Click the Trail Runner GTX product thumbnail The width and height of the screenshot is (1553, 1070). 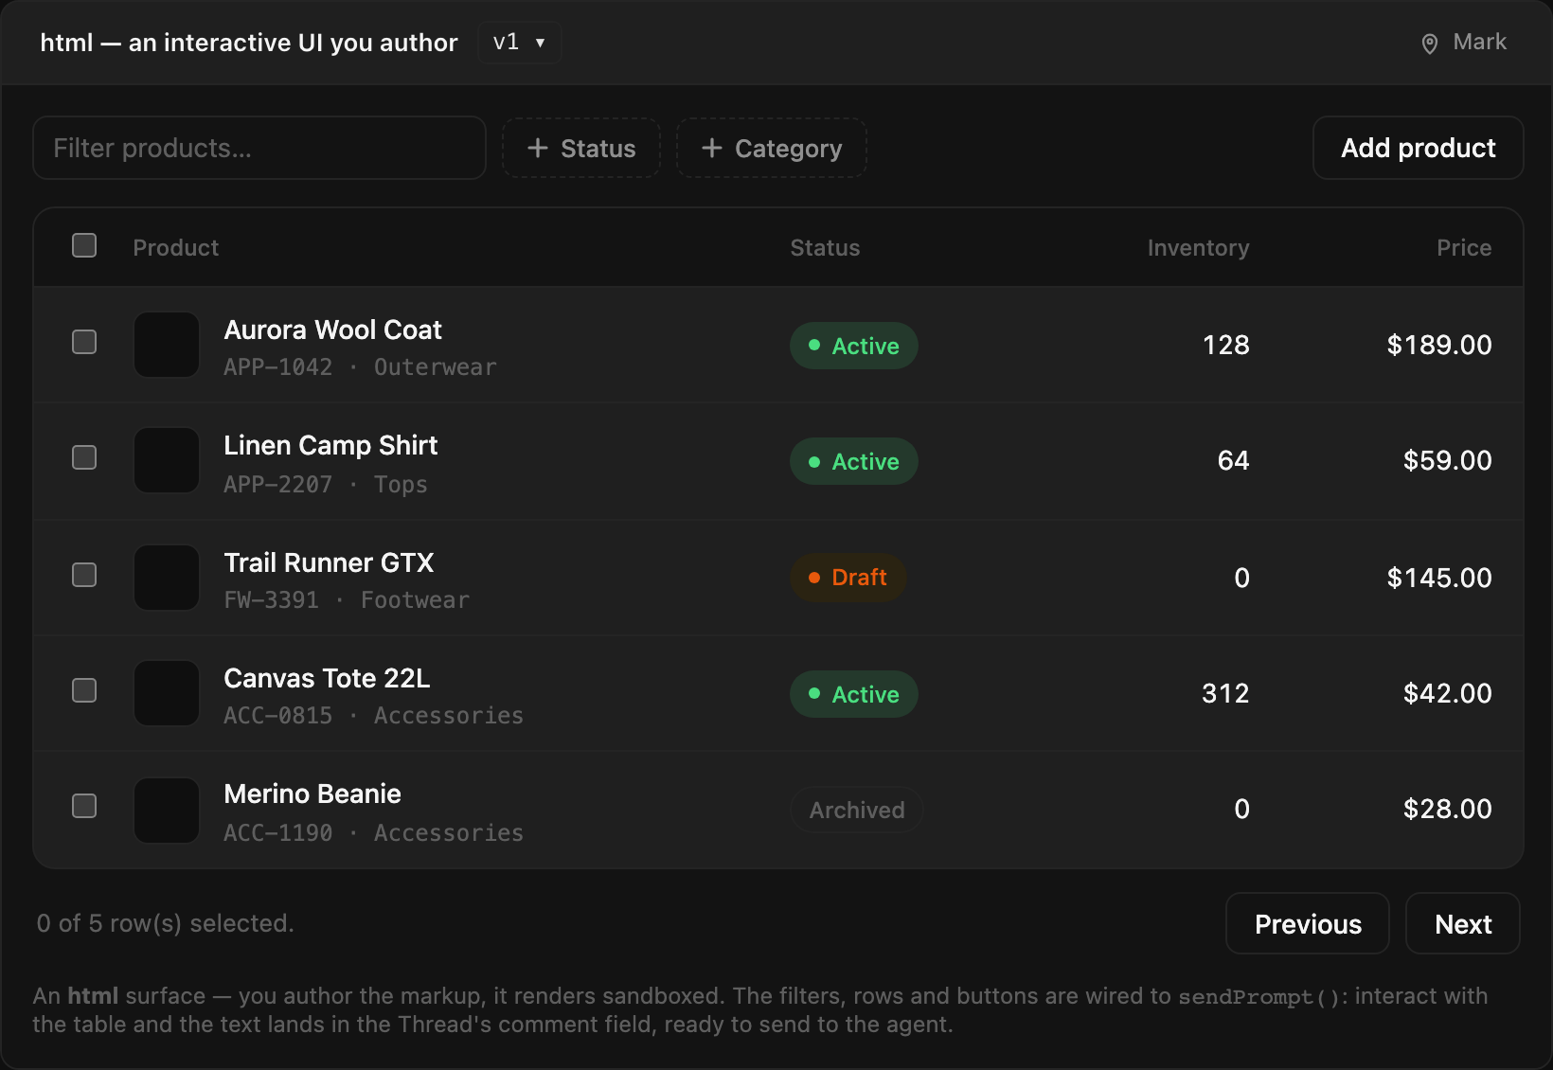167,578
